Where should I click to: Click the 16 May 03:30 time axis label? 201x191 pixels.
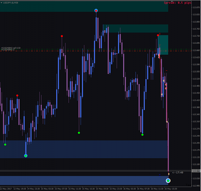pos(130,189)
